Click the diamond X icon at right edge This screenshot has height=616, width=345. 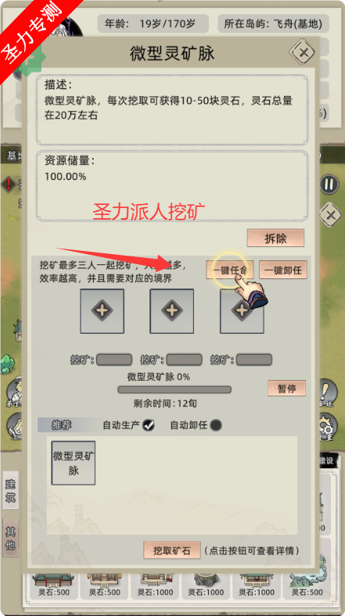331,215
